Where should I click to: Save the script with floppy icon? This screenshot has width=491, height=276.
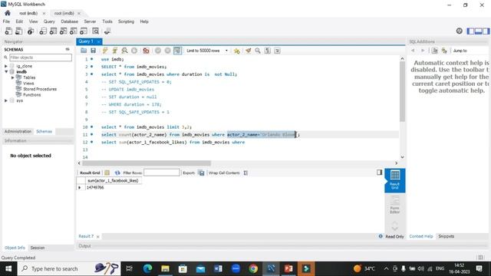tap(93, 51)
